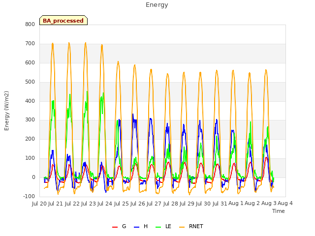
Task: Click the red G legend color marker
Action: coord(115,227)
